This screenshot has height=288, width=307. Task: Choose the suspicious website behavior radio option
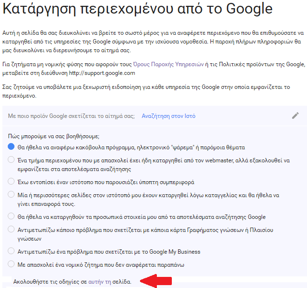(11, 181)
